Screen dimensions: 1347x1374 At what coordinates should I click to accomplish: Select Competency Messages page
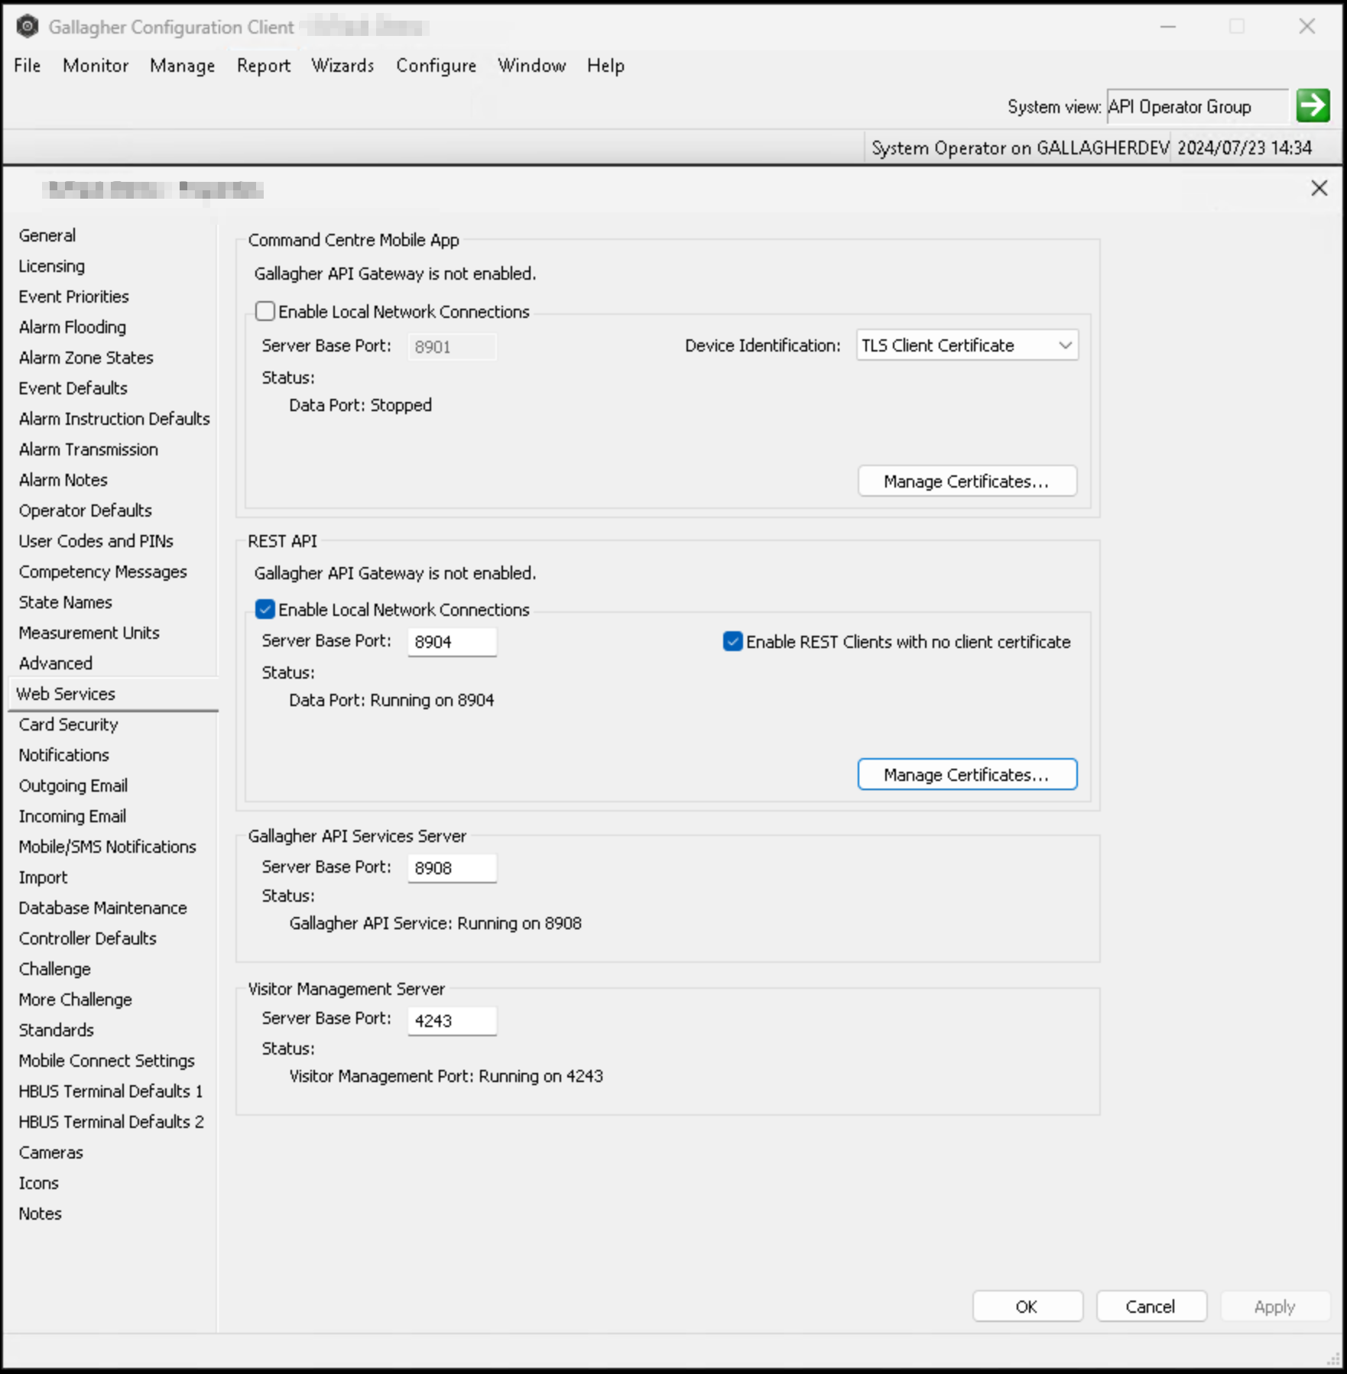click(103, 572)
